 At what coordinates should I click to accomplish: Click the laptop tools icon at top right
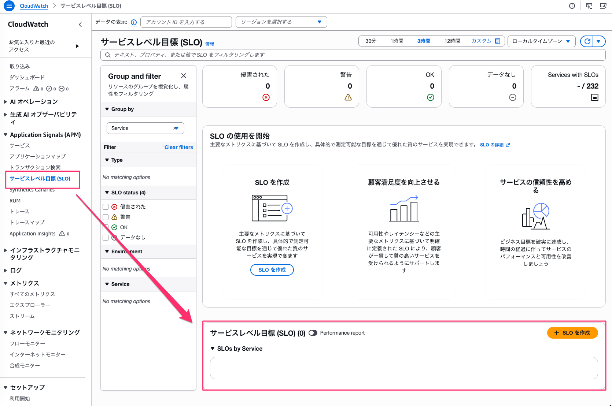603,5
